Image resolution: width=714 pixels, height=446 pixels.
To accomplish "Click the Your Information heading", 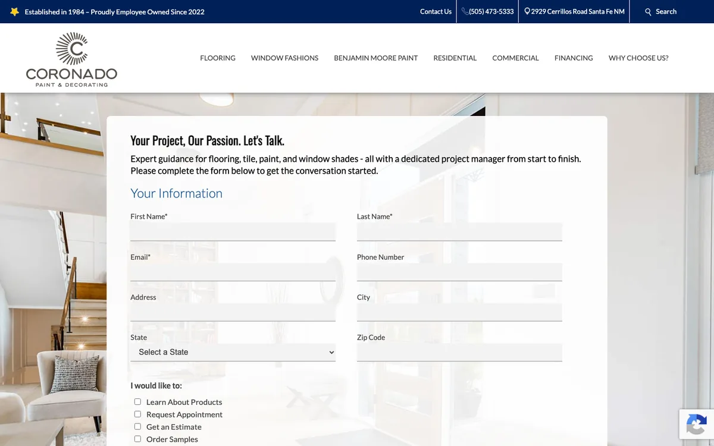I will pyautogui.click(x=176, y=193).
